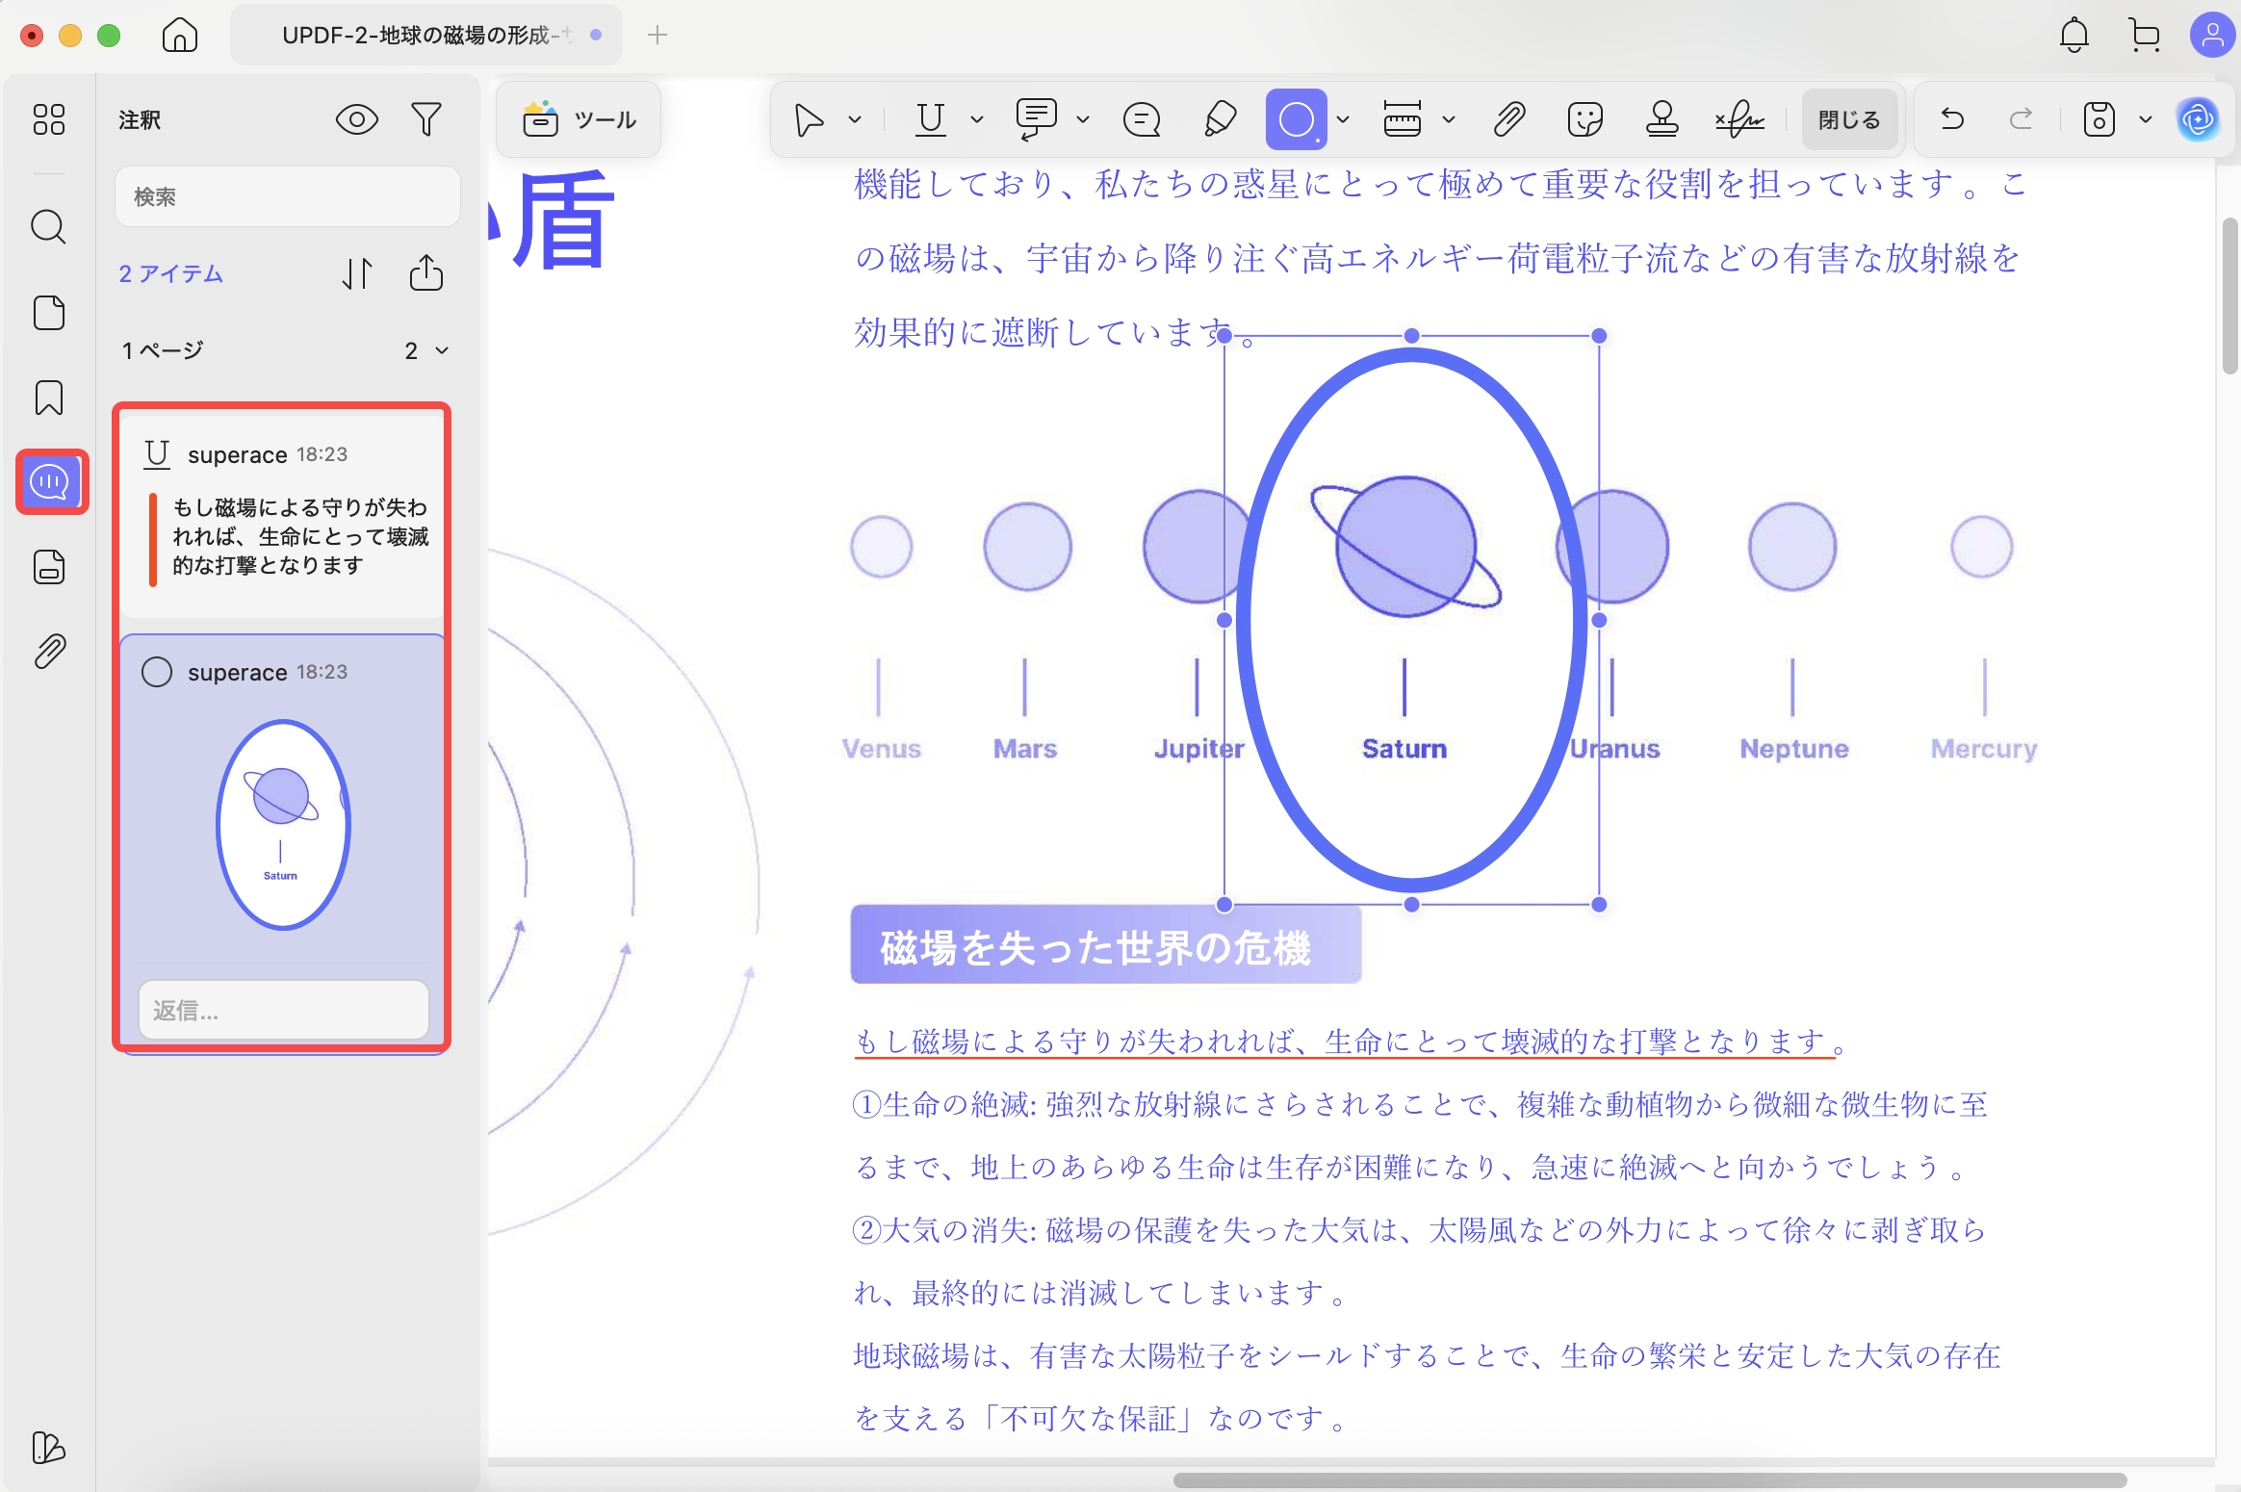Expand the shape tool dropdown arrow

(x=1343, y=119)
